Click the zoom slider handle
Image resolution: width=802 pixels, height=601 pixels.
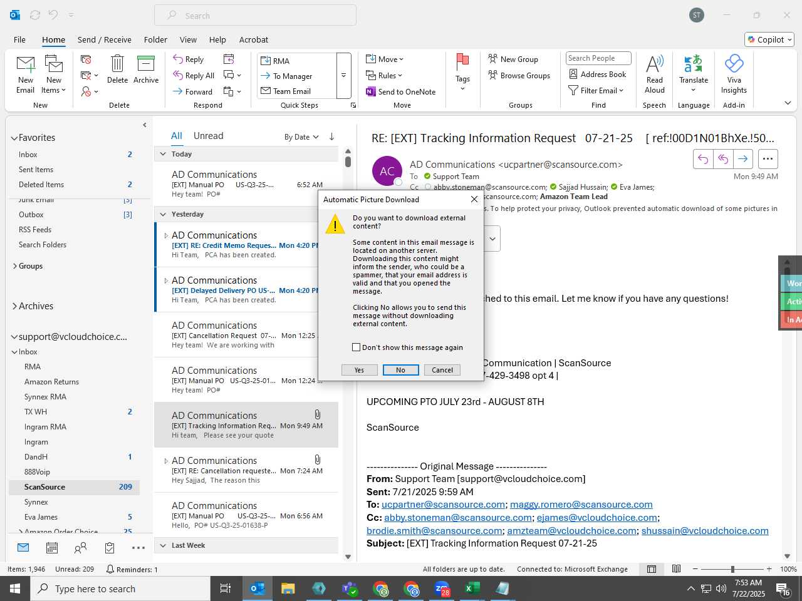[732, 569]
